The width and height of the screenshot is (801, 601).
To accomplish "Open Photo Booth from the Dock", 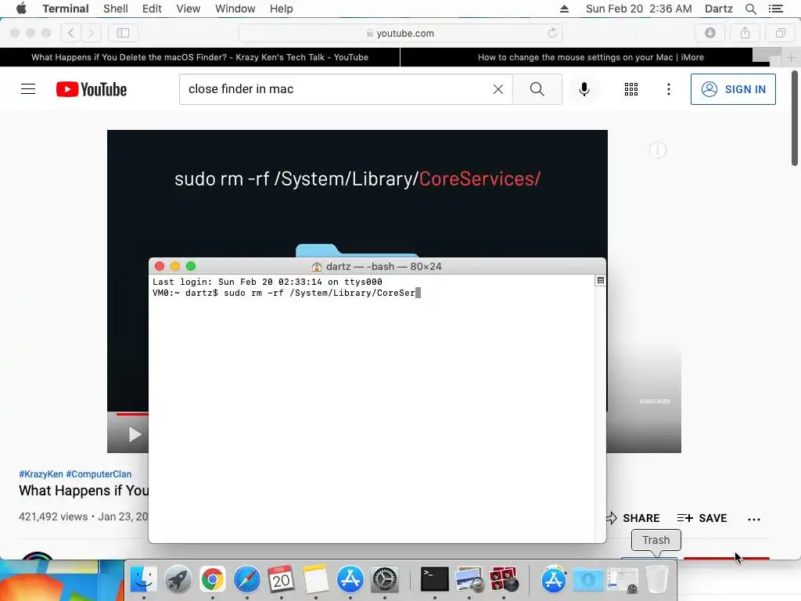I will coord(504,580).
